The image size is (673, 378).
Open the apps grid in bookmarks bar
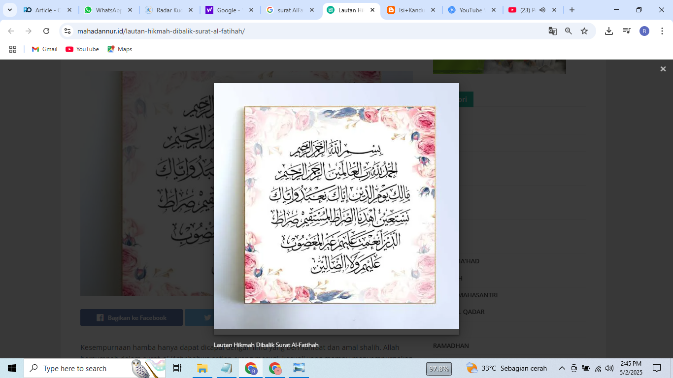(x=13, y=49)
